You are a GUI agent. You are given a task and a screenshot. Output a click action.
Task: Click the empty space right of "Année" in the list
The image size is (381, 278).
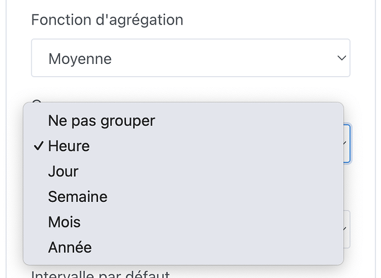223,247
